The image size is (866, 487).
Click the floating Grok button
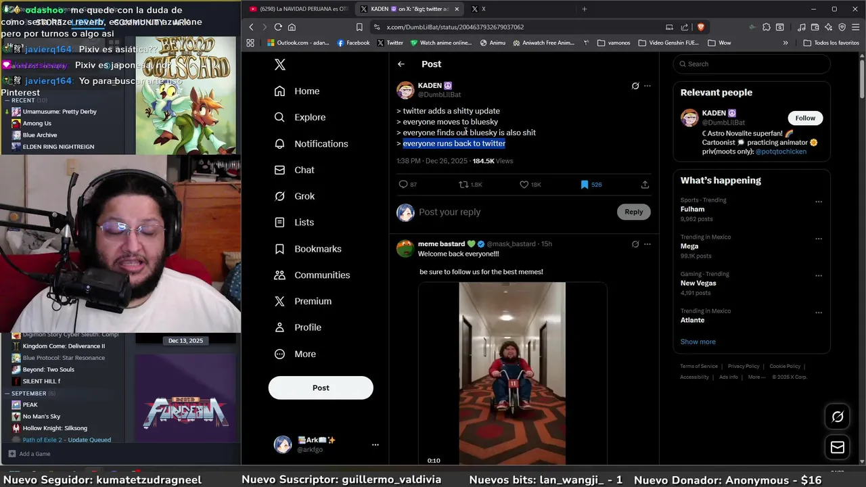click(x=838, y=417)
